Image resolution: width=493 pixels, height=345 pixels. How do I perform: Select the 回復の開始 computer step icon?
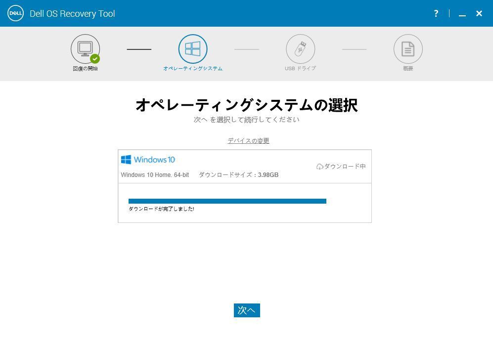[x=85, y=49]
